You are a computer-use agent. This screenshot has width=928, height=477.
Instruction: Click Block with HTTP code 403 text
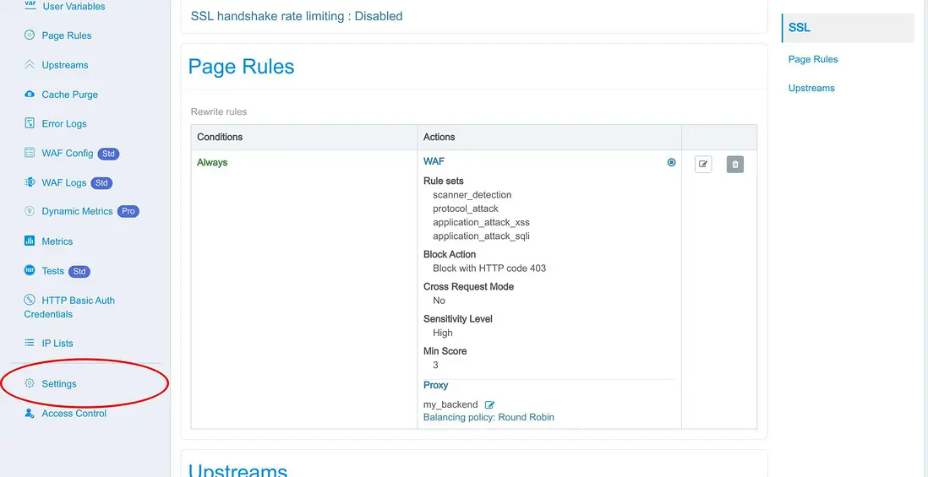(x=489, y=268)
